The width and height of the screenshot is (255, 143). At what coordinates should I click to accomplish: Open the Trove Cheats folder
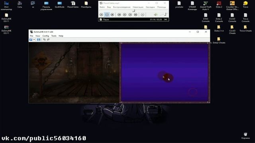(245, 28)
